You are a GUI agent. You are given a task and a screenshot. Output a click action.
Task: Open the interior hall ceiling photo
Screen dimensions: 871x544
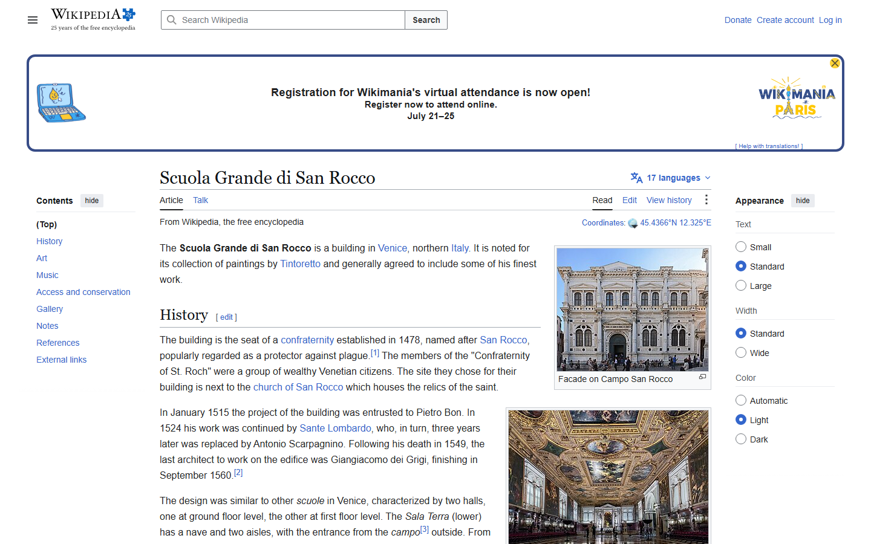(608, 477)
